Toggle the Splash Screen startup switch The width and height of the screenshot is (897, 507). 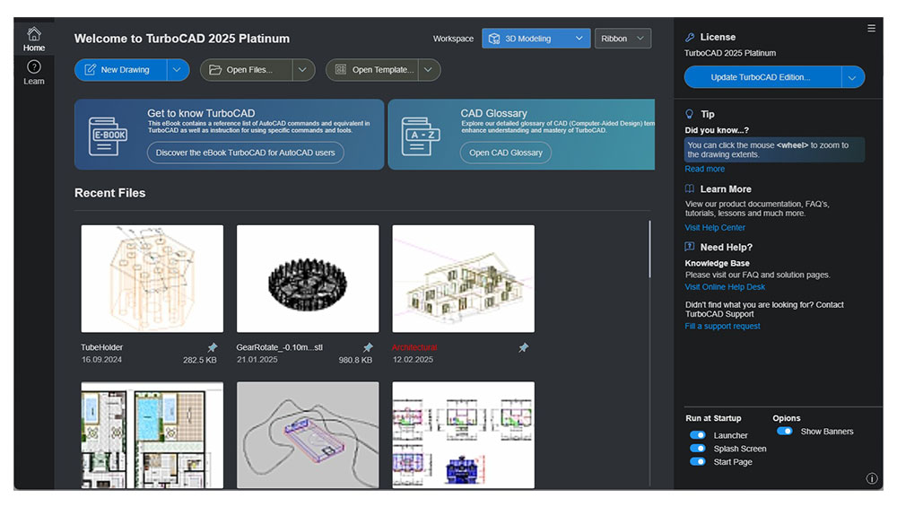coord(697,448)
